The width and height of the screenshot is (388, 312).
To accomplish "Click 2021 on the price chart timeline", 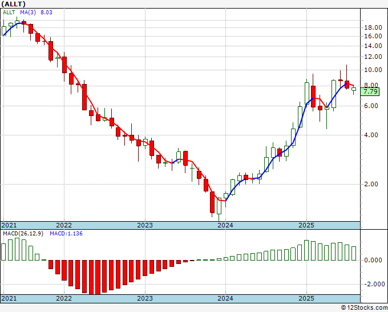I will click(x=9, y=225).
